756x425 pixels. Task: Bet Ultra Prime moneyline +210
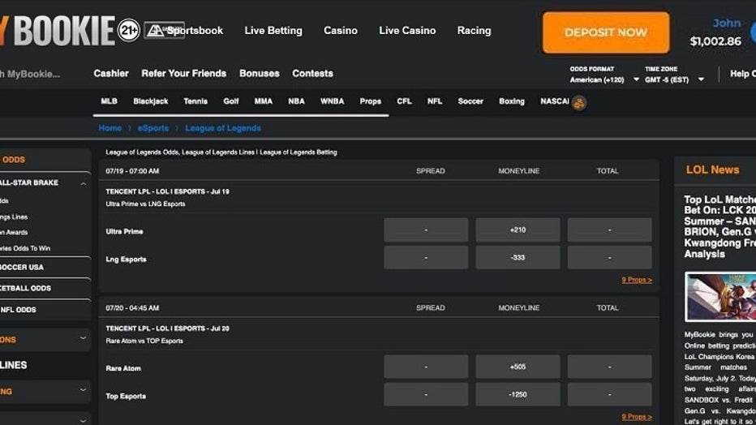point(518,230)
